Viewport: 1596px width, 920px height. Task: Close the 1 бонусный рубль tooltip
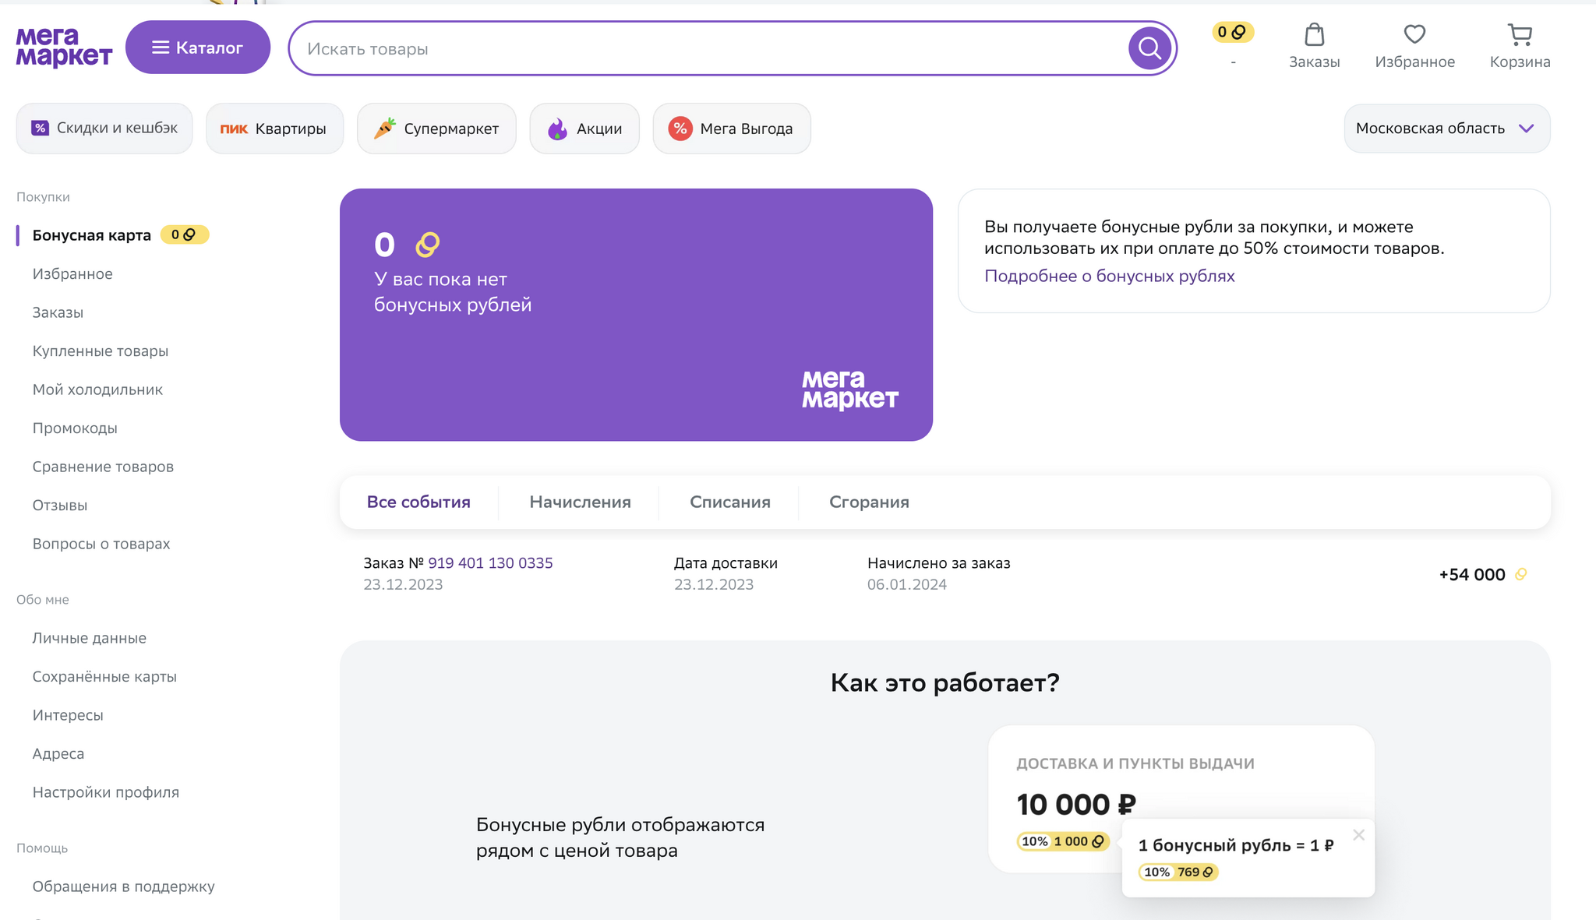pyautogui.click(x=1358, y=835)
